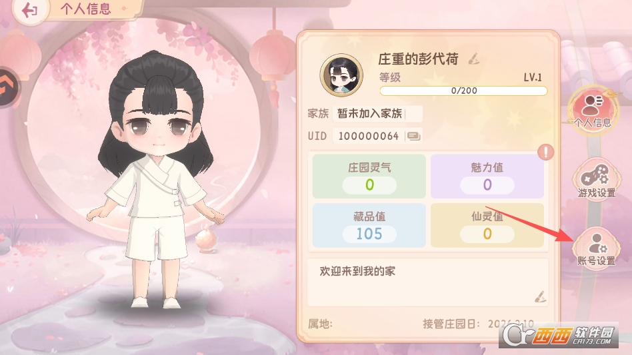The width and height of the screenshot is (632, 355).
Task: Edit nickname with pencil icon
Action: (474, 59)
